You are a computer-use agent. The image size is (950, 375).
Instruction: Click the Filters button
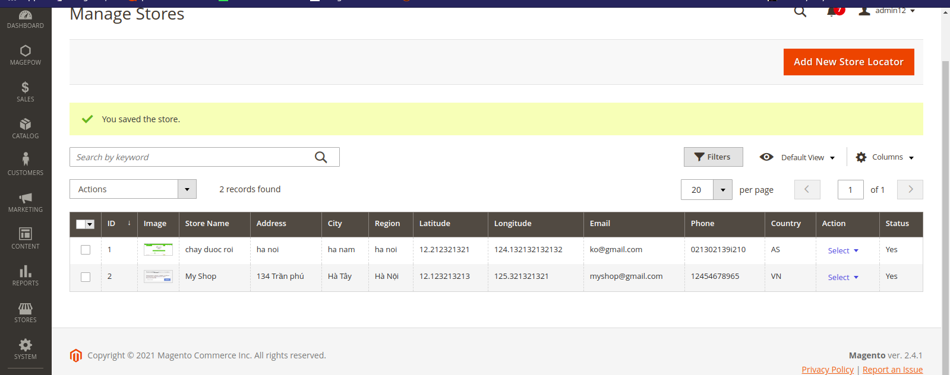coord(713,157)
